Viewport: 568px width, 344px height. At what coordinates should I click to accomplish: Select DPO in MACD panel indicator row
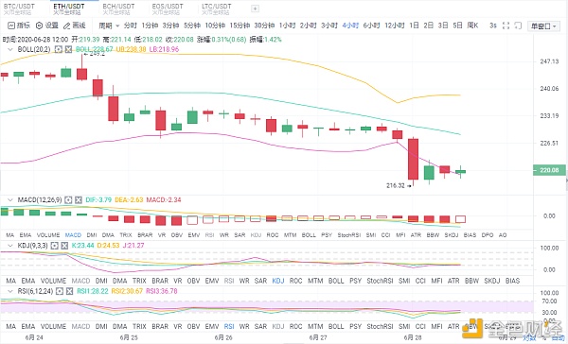click(488, 235)
